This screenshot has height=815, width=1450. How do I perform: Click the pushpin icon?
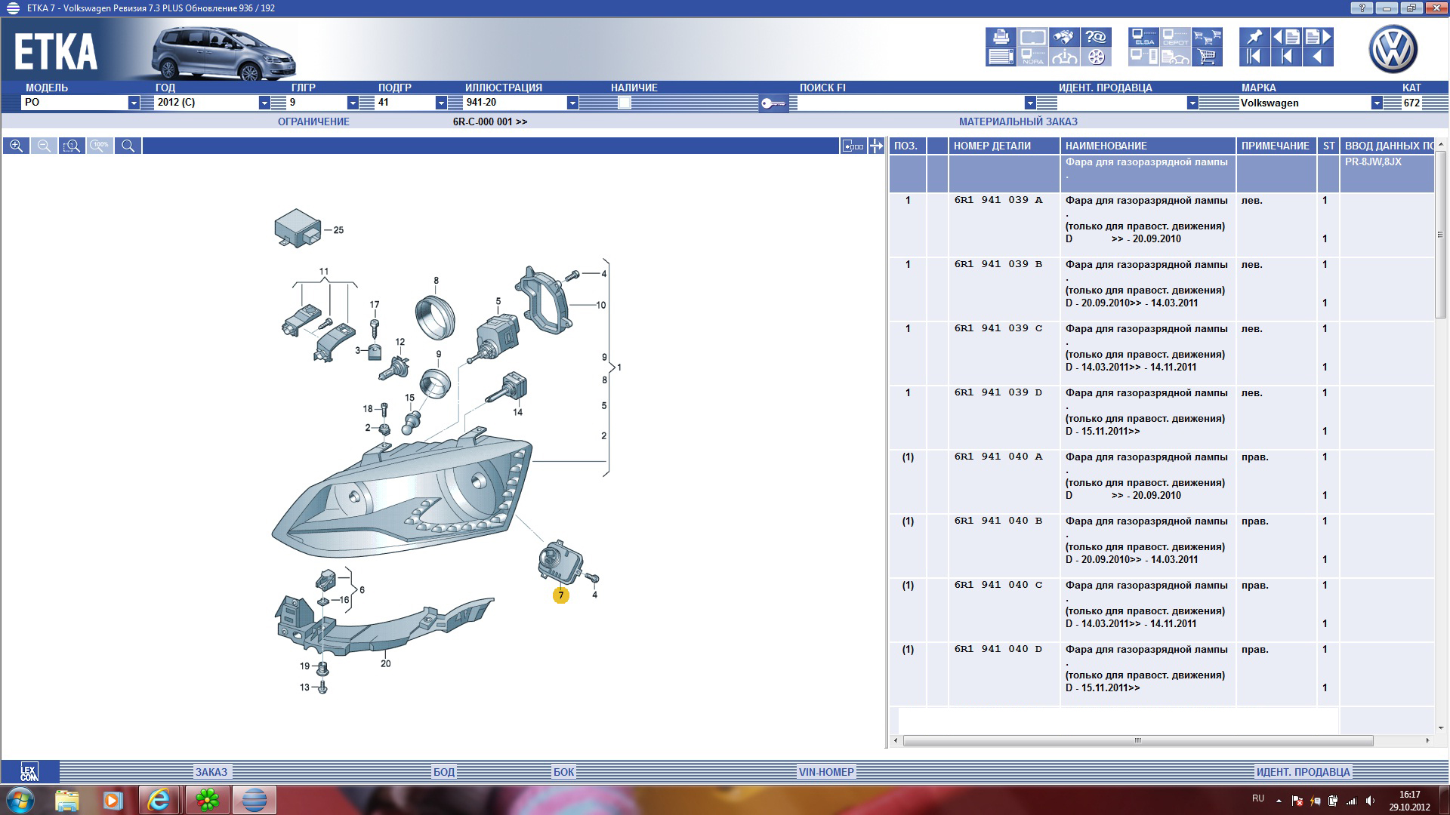[x=1254, y=37]
